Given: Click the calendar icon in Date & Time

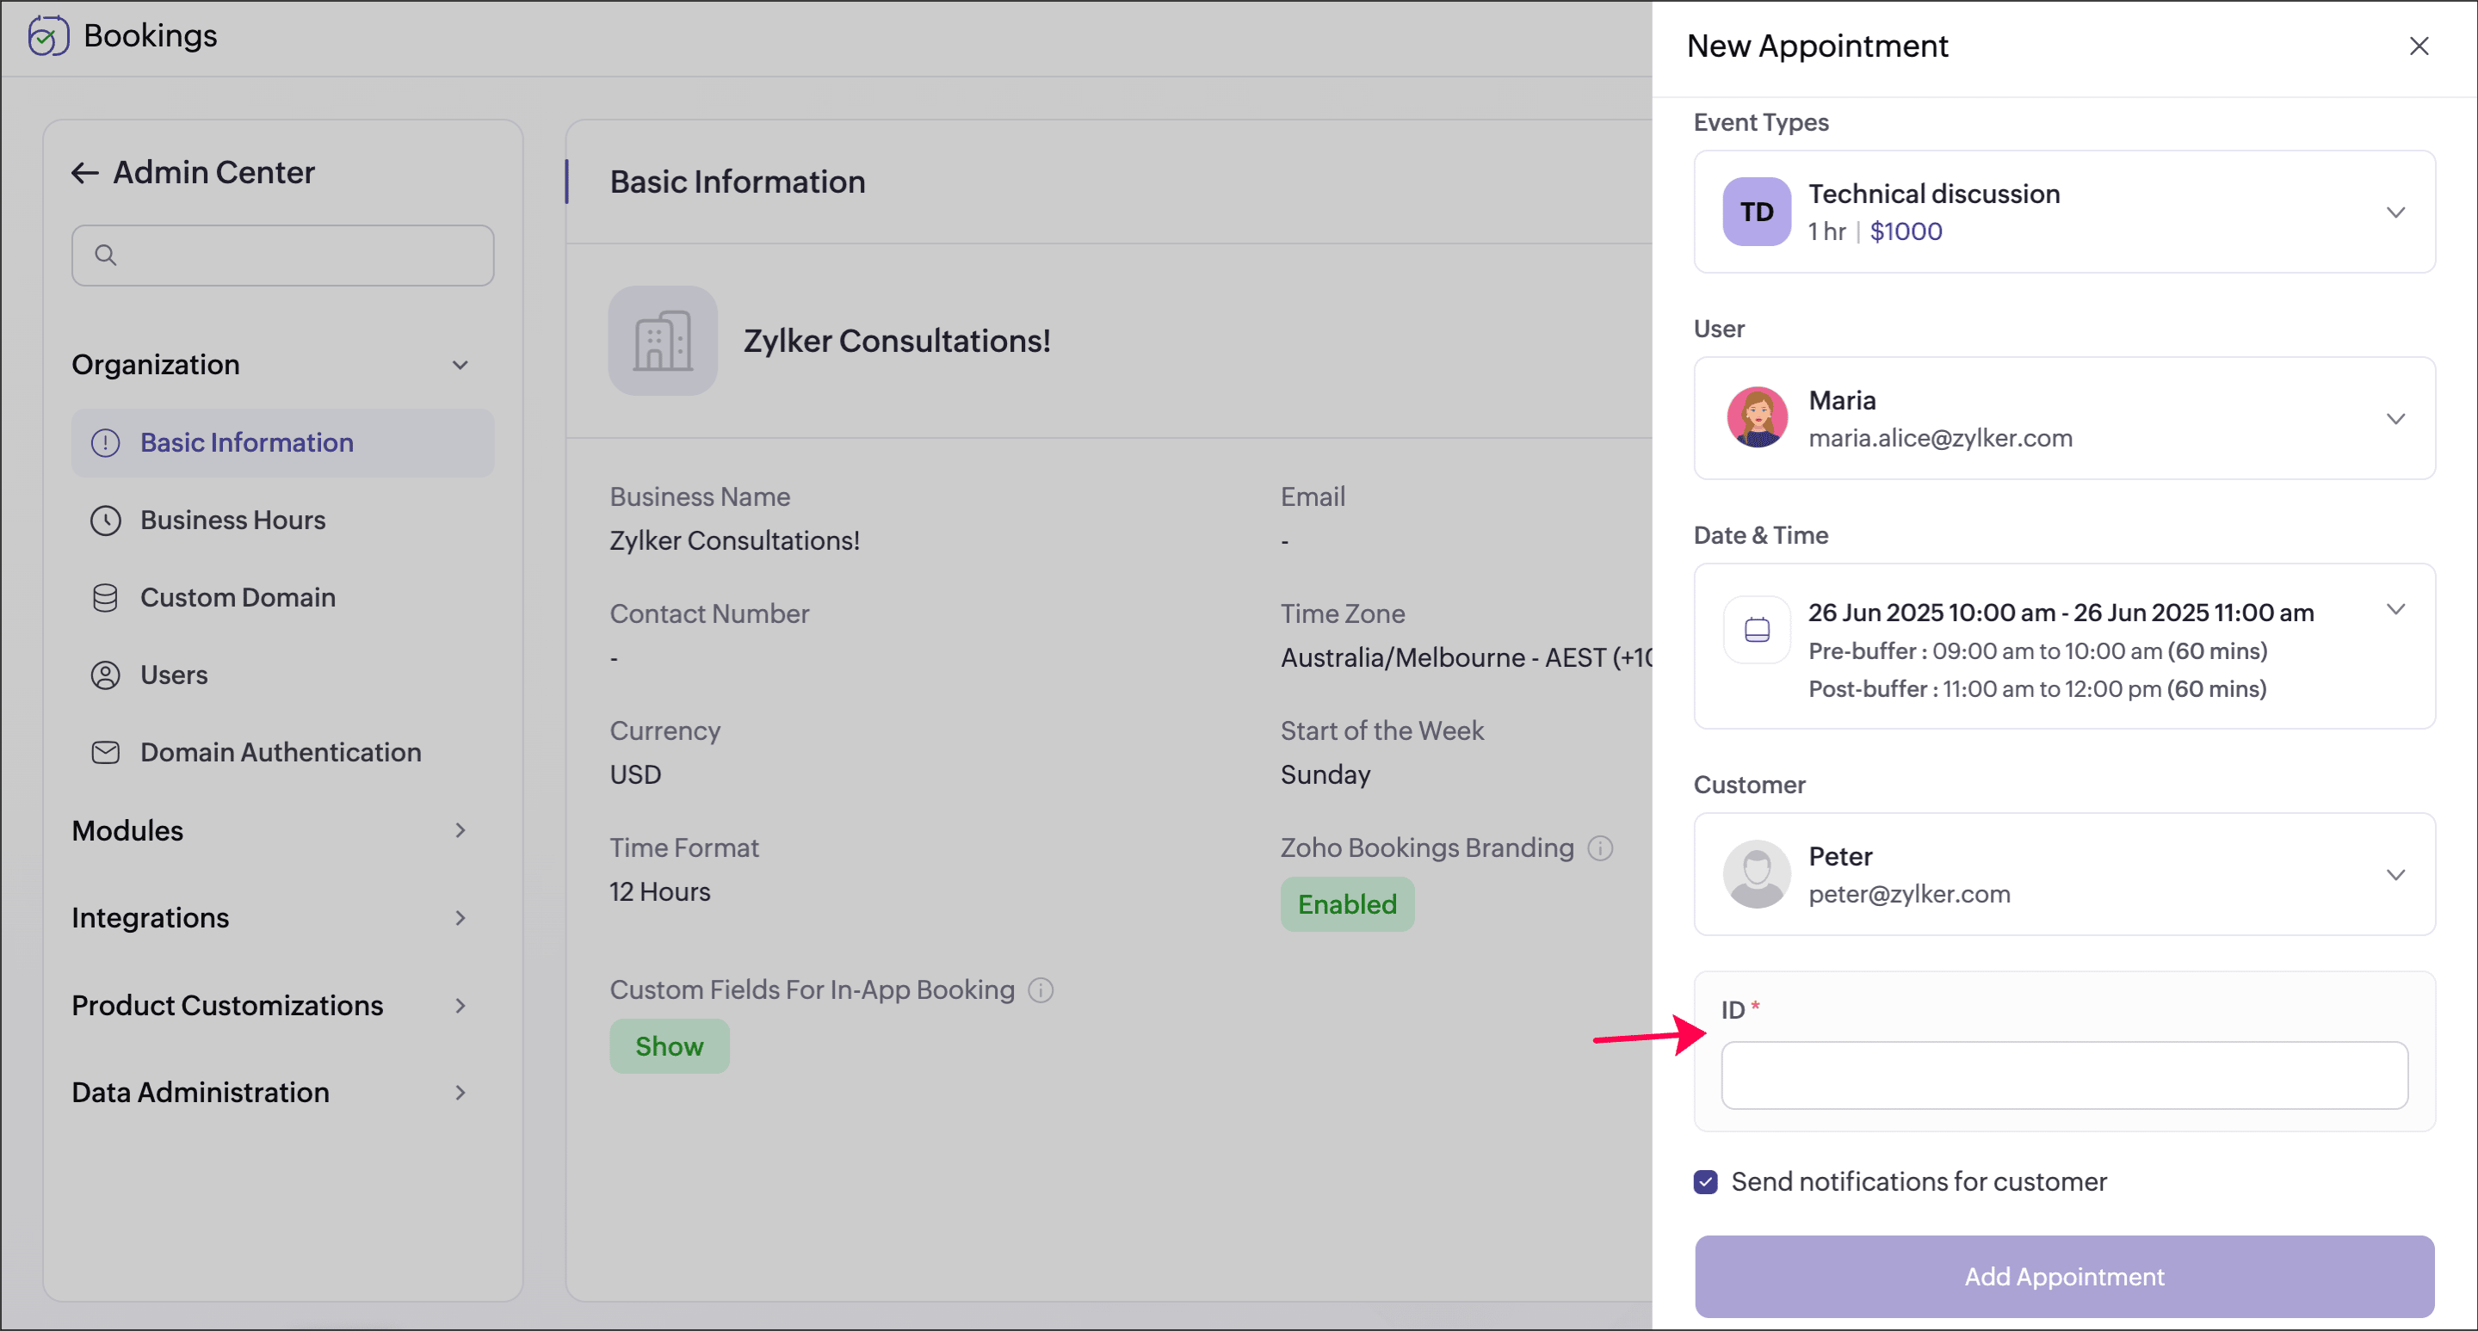Looking at the screenshot, I should tap(1757, 630).
